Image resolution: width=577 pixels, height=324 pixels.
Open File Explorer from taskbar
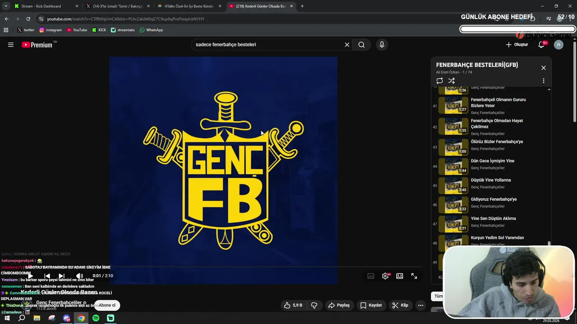point(37,318)
